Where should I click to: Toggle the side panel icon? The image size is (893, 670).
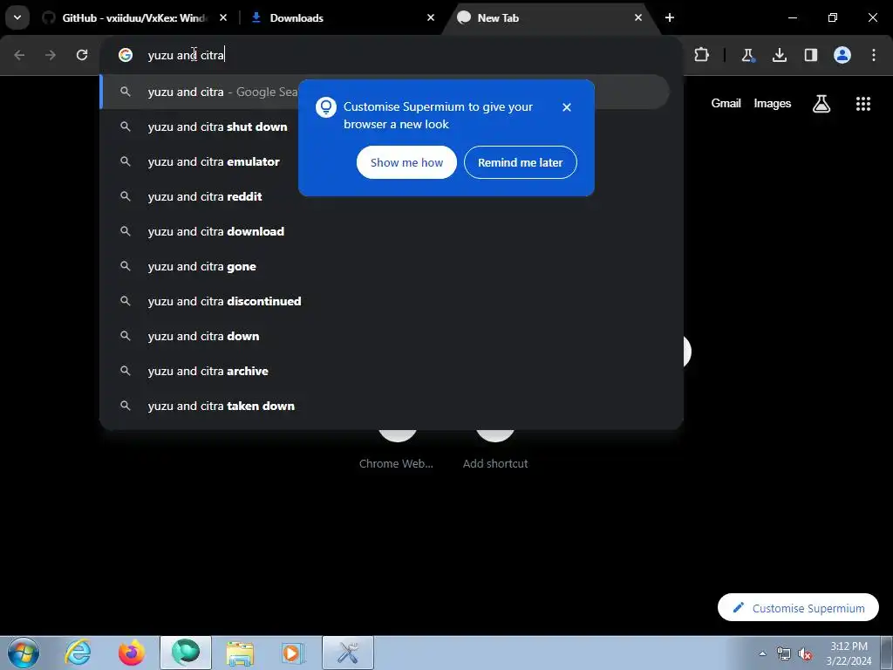(x=811, y=55)
